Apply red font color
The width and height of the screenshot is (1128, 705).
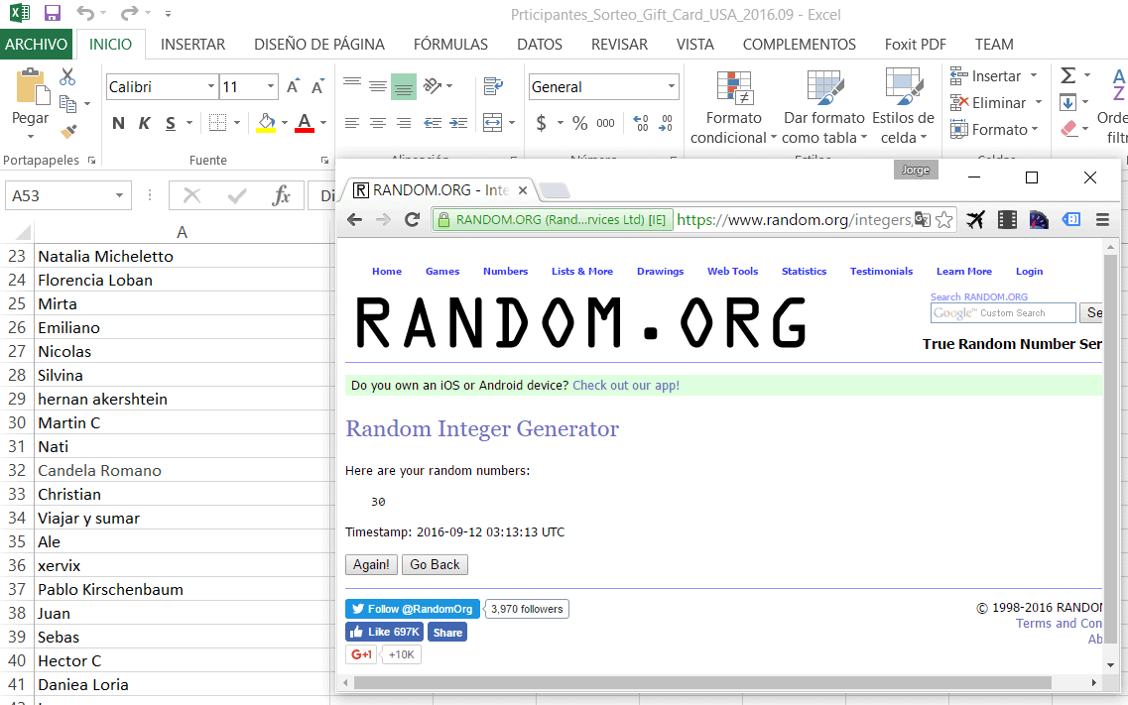(x=305, y=123)
